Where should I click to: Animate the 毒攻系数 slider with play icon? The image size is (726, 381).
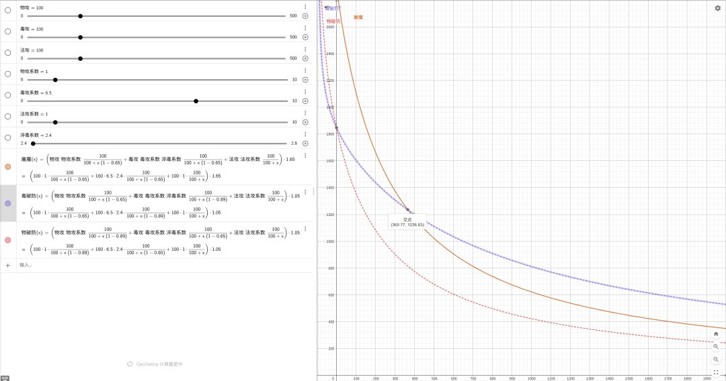(305, 101)
